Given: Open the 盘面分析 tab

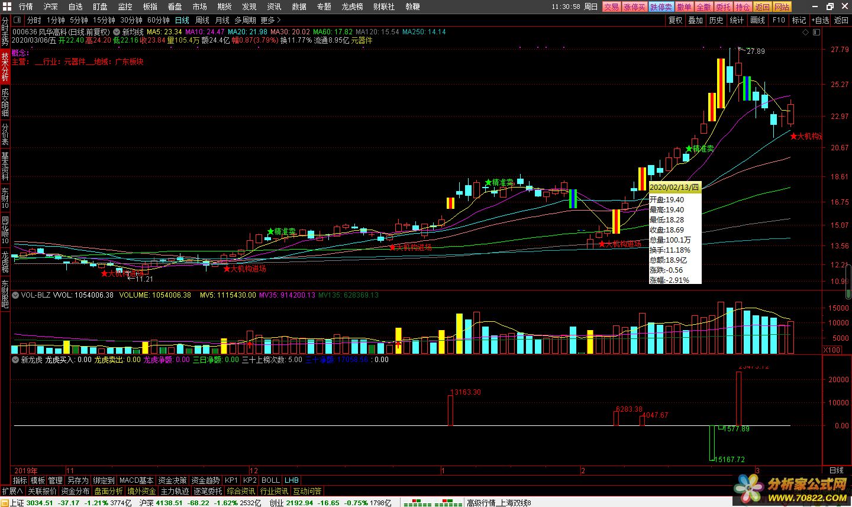Looking at the screenshot, I should [109, 491].
